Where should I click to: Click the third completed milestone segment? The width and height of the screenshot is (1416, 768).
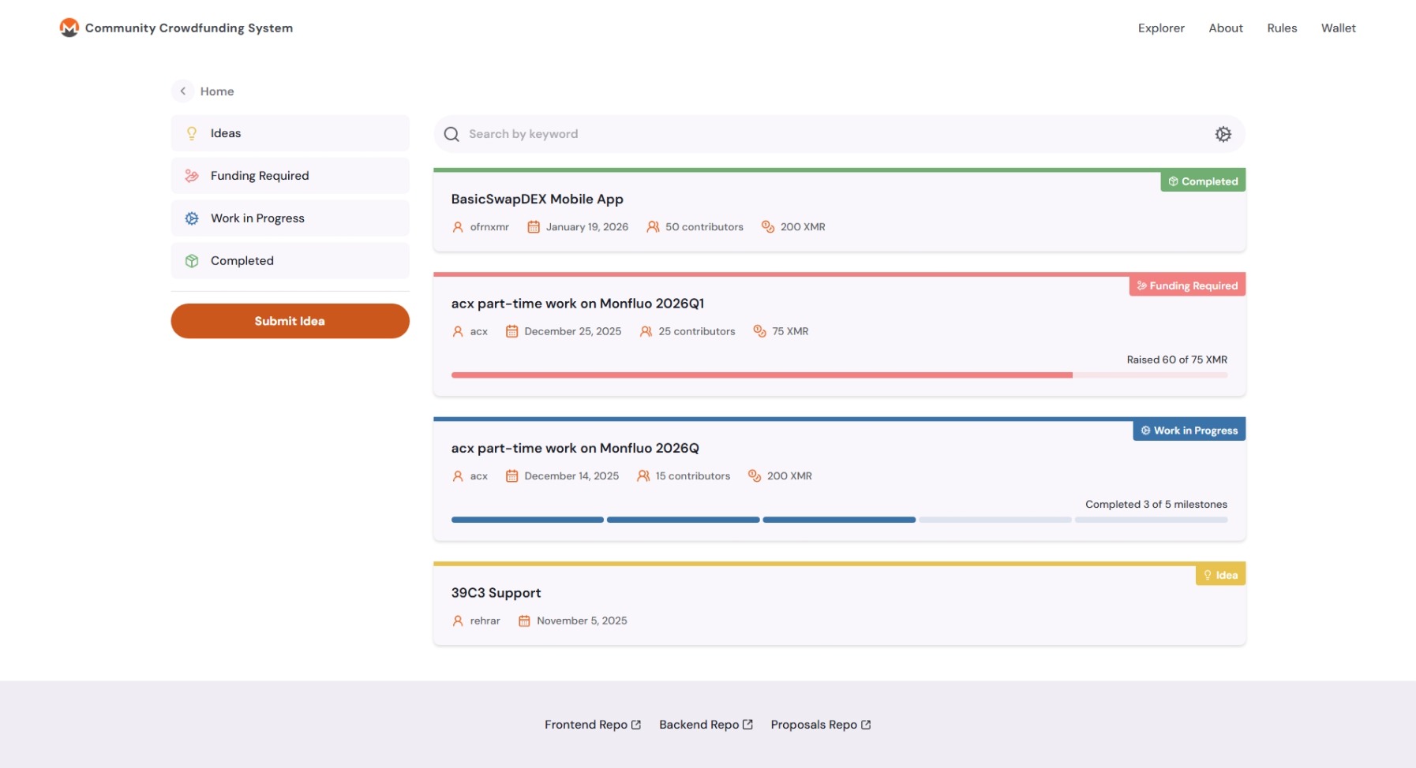tap(839, 520)
